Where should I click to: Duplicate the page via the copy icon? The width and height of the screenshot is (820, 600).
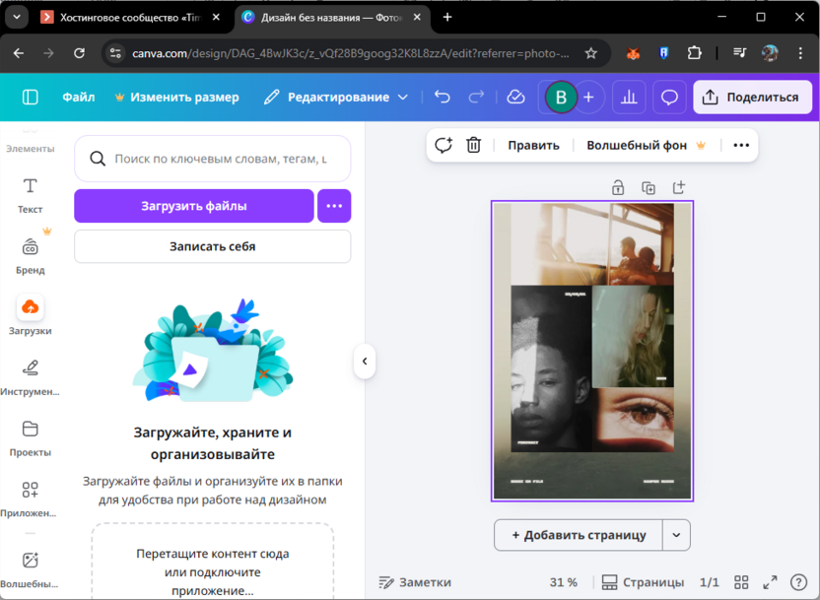coord(649,186)
